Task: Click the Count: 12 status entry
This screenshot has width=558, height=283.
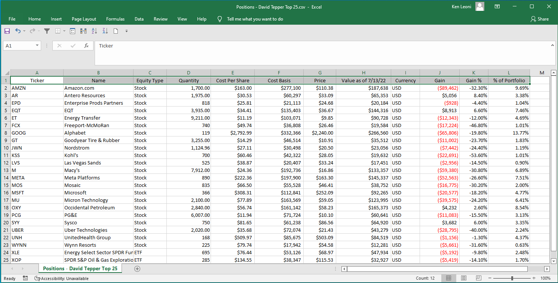Action: [425, 278]
